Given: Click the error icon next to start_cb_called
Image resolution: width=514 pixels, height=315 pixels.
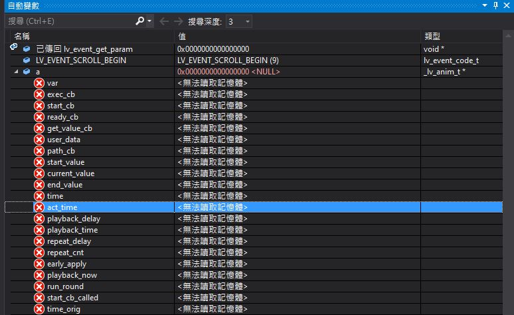Looking at the screenshot, I should [x=39, y=298].
